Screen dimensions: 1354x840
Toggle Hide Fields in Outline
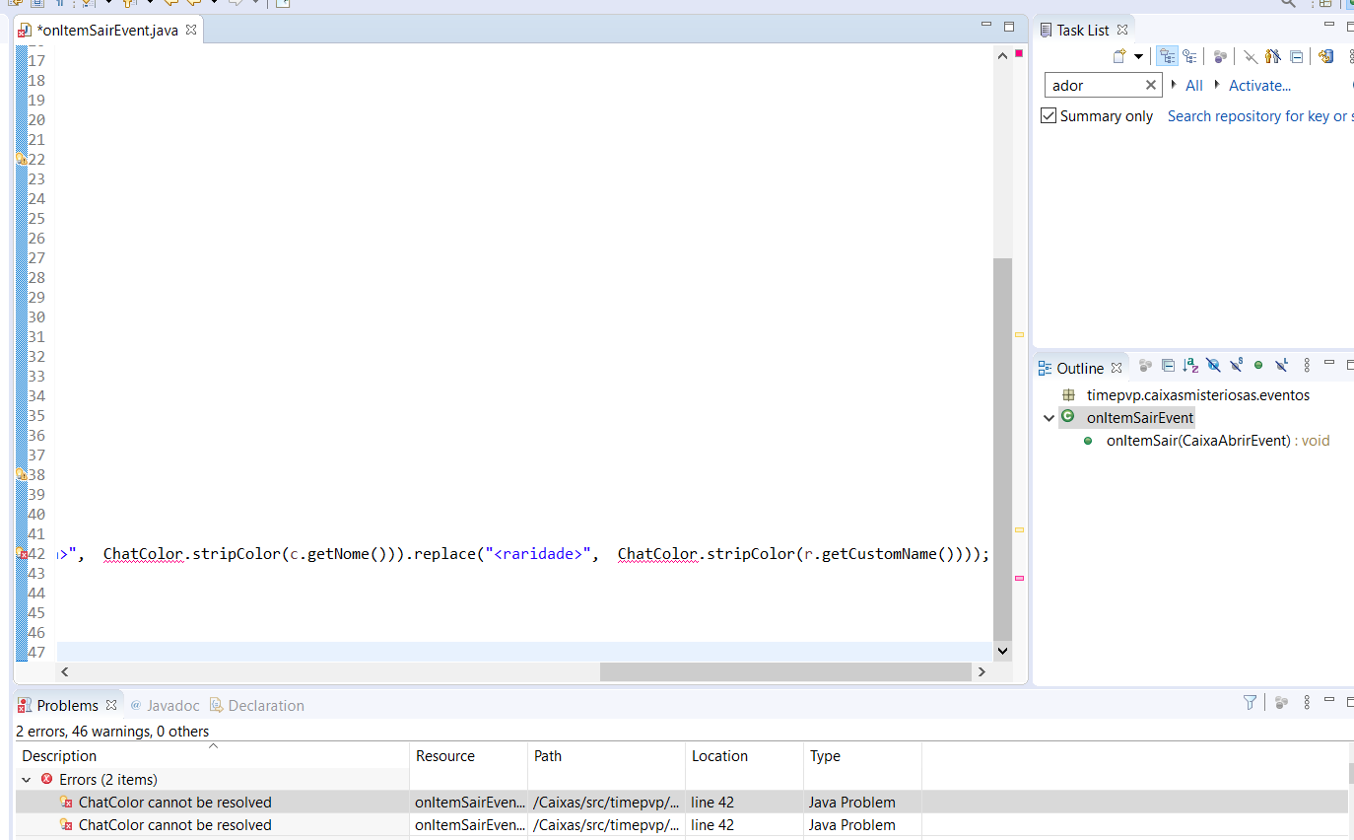(x=1213, y=365)
